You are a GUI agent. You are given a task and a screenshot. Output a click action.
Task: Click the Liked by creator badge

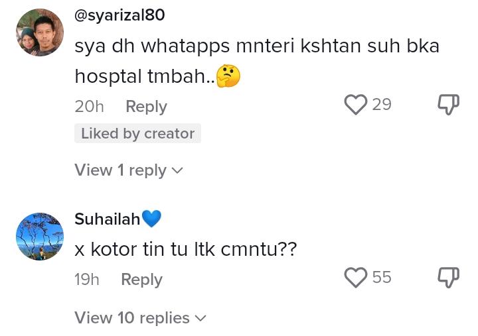pos(137,134)
